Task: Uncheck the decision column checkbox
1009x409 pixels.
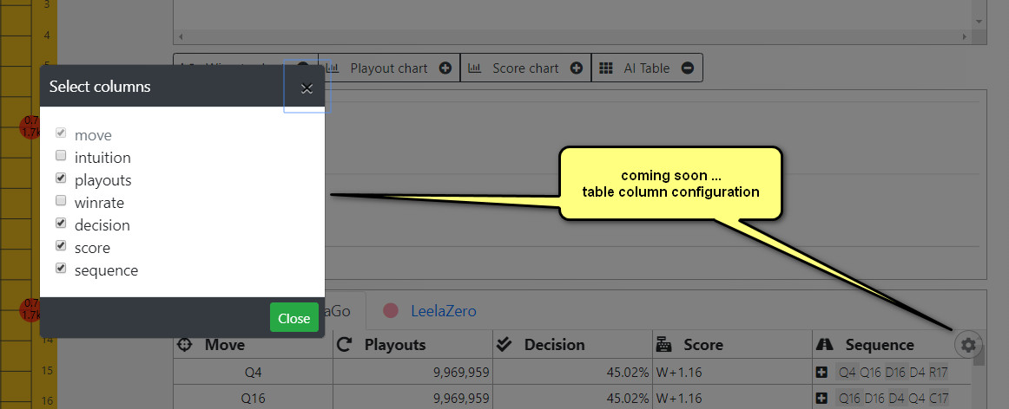Action: coord(61,224)
